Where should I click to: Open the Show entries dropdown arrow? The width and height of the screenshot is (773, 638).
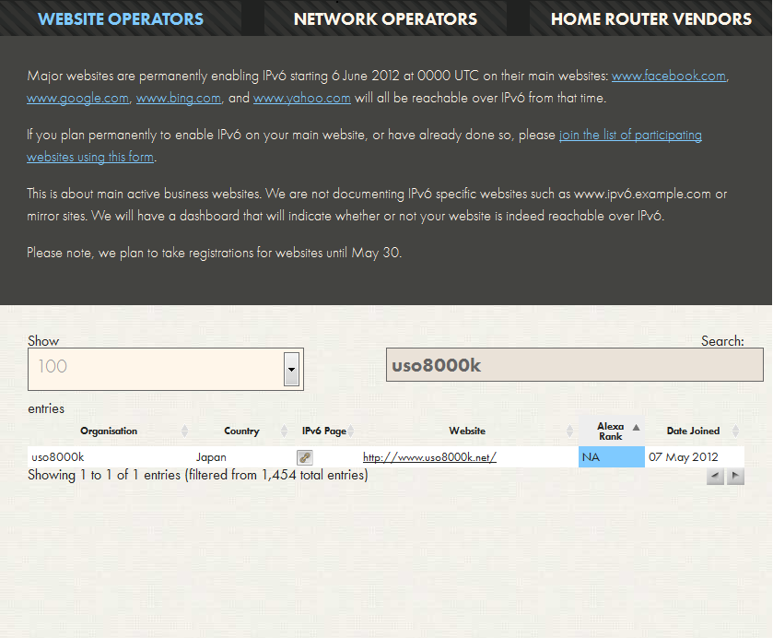point(291,369)
